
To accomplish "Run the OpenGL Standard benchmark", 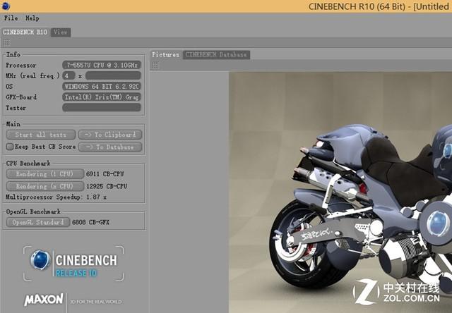I will [38, 222].
